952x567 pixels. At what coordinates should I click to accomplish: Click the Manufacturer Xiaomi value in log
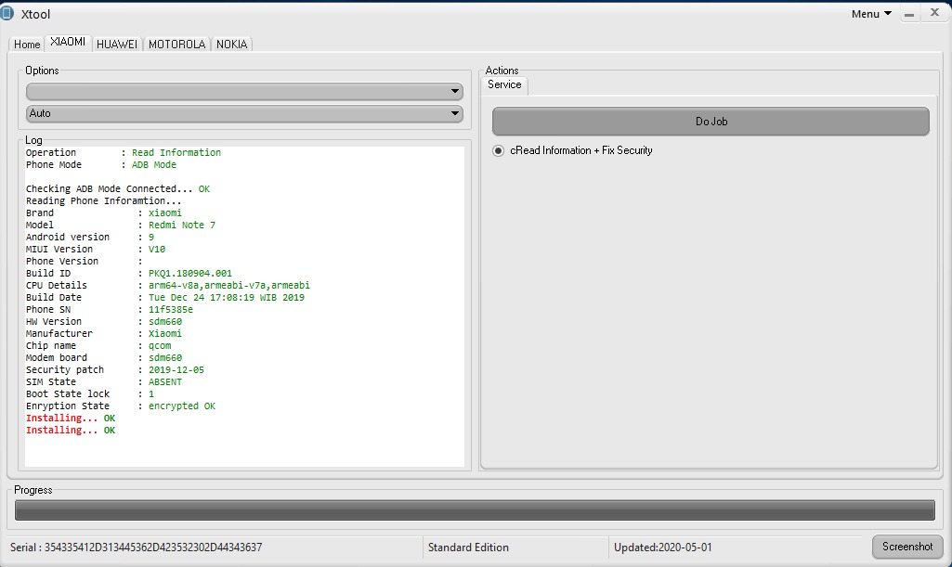pyautogui.click(x=165, y=333)
